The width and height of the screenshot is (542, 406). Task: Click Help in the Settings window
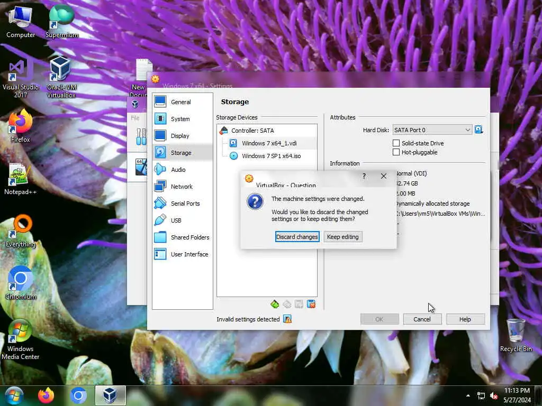point(465,319)
